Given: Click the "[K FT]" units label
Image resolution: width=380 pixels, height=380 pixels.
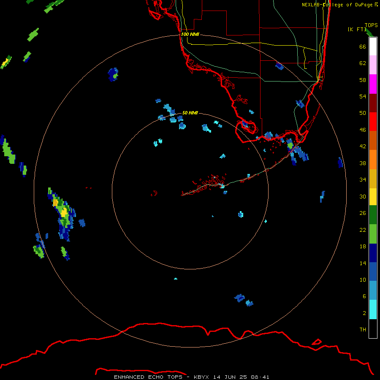Looking at the screenshot, I should coord(357,29).
